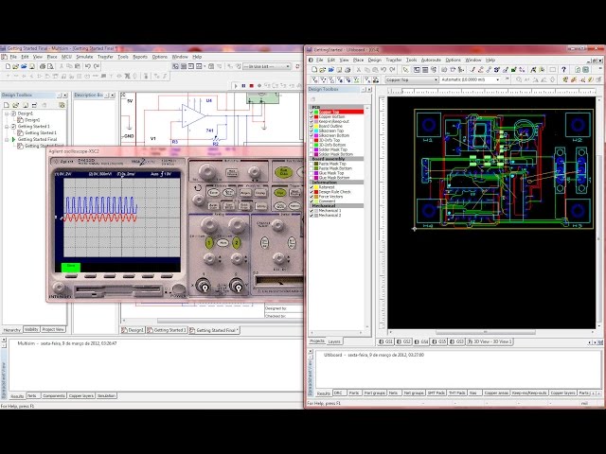
Task: Toggle Board Outline layer checkbox
Action: (x=312, y=126)
